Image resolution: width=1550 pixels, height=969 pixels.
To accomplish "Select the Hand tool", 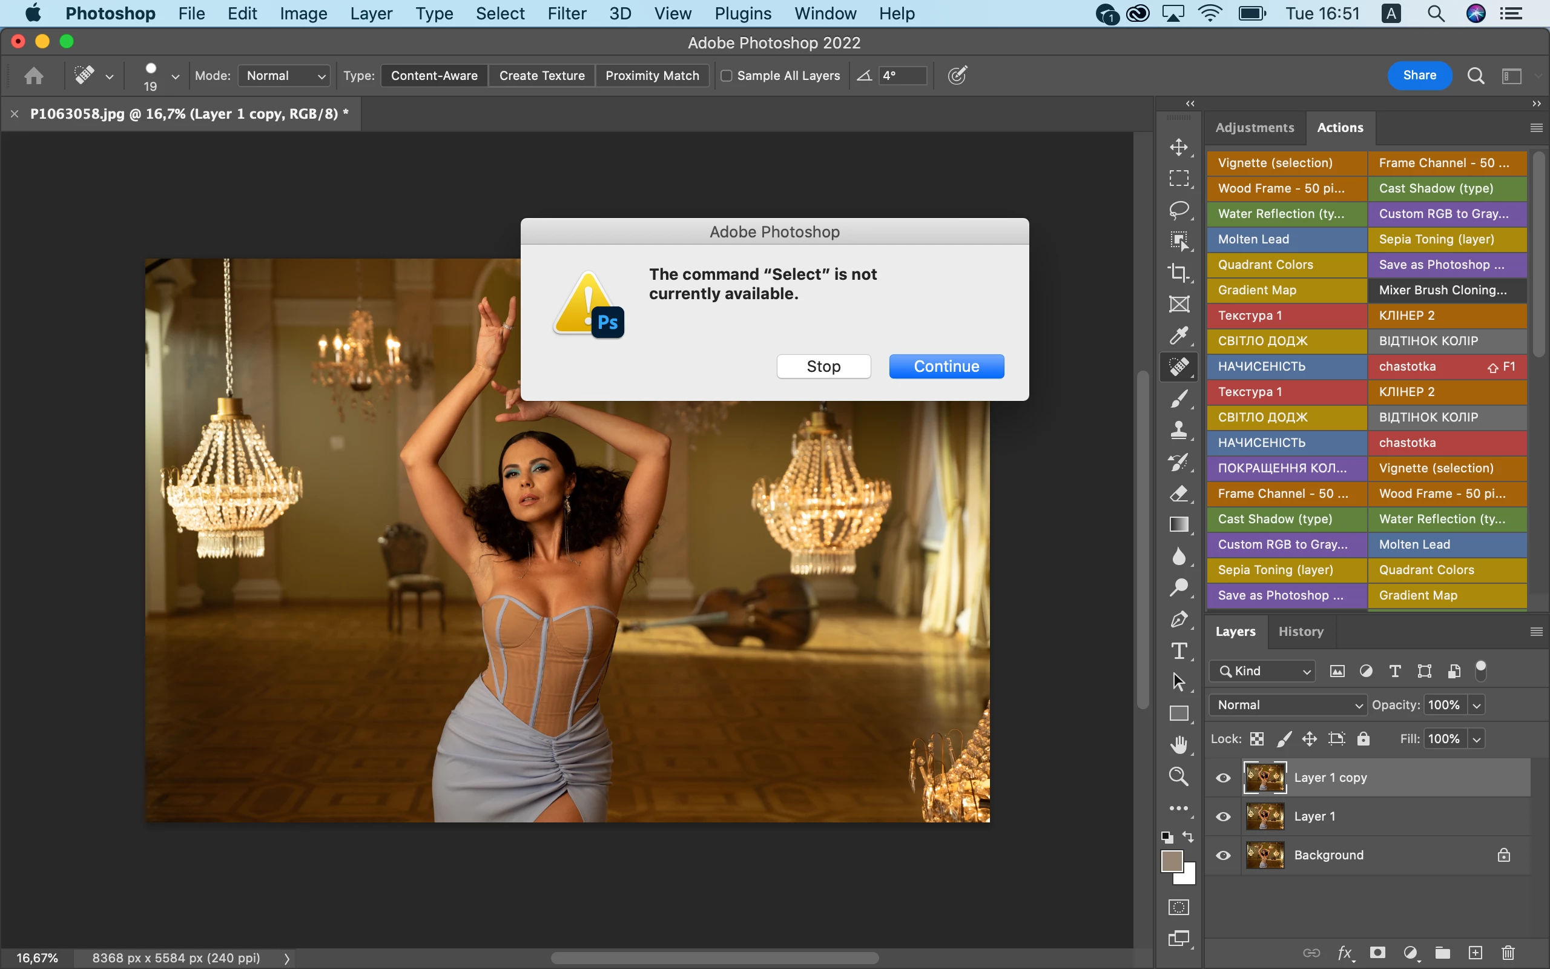I will (x=1178, y=746).
